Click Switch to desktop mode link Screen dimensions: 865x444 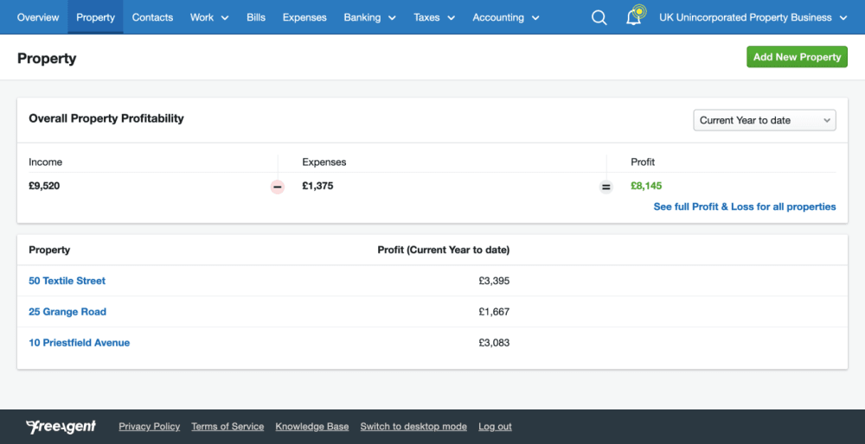coord(413,427)
